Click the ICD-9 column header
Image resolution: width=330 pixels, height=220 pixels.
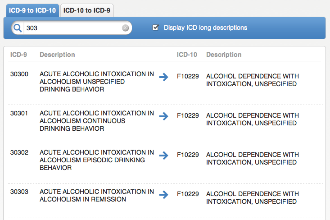18,55
